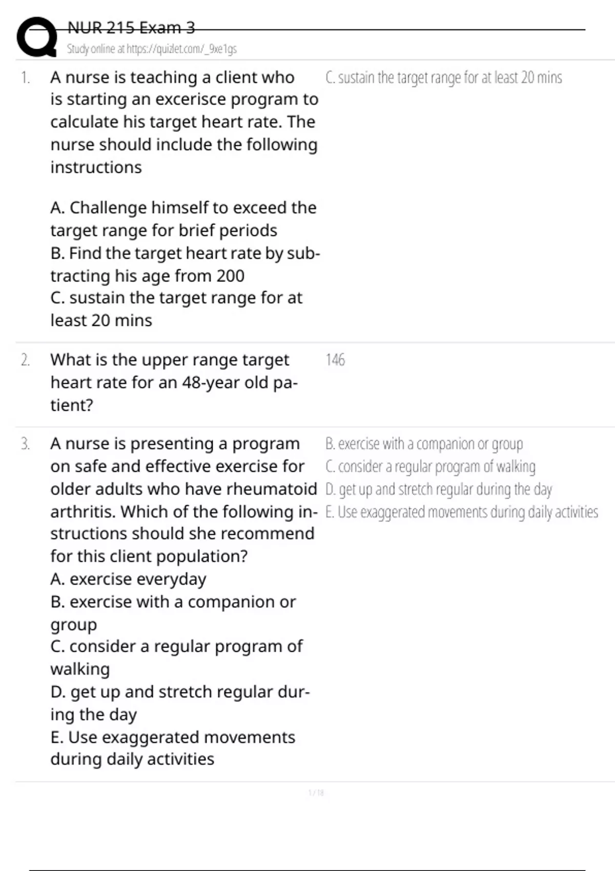Click option 'A. Challenge himself to exceed'
Image resolution: width=615 pixels, height=871 pixels.
pos(183,219)
